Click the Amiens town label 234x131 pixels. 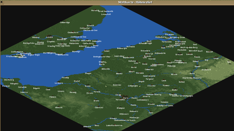[119, 74]
